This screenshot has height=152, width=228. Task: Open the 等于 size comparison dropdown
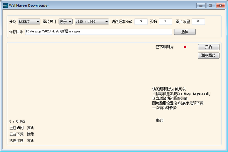point(65,22)
